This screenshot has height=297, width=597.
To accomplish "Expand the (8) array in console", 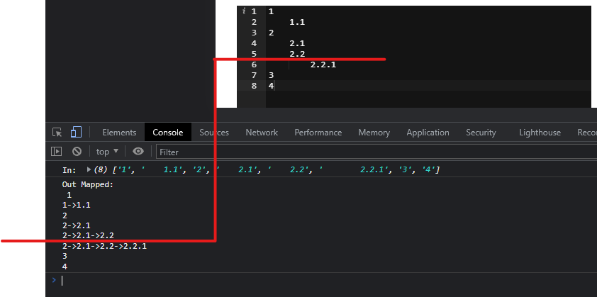I will 89,169.
